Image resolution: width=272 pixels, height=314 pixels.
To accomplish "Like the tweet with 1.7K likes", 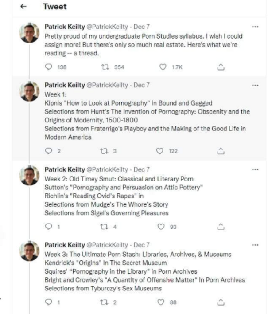I will click(163, 67).
